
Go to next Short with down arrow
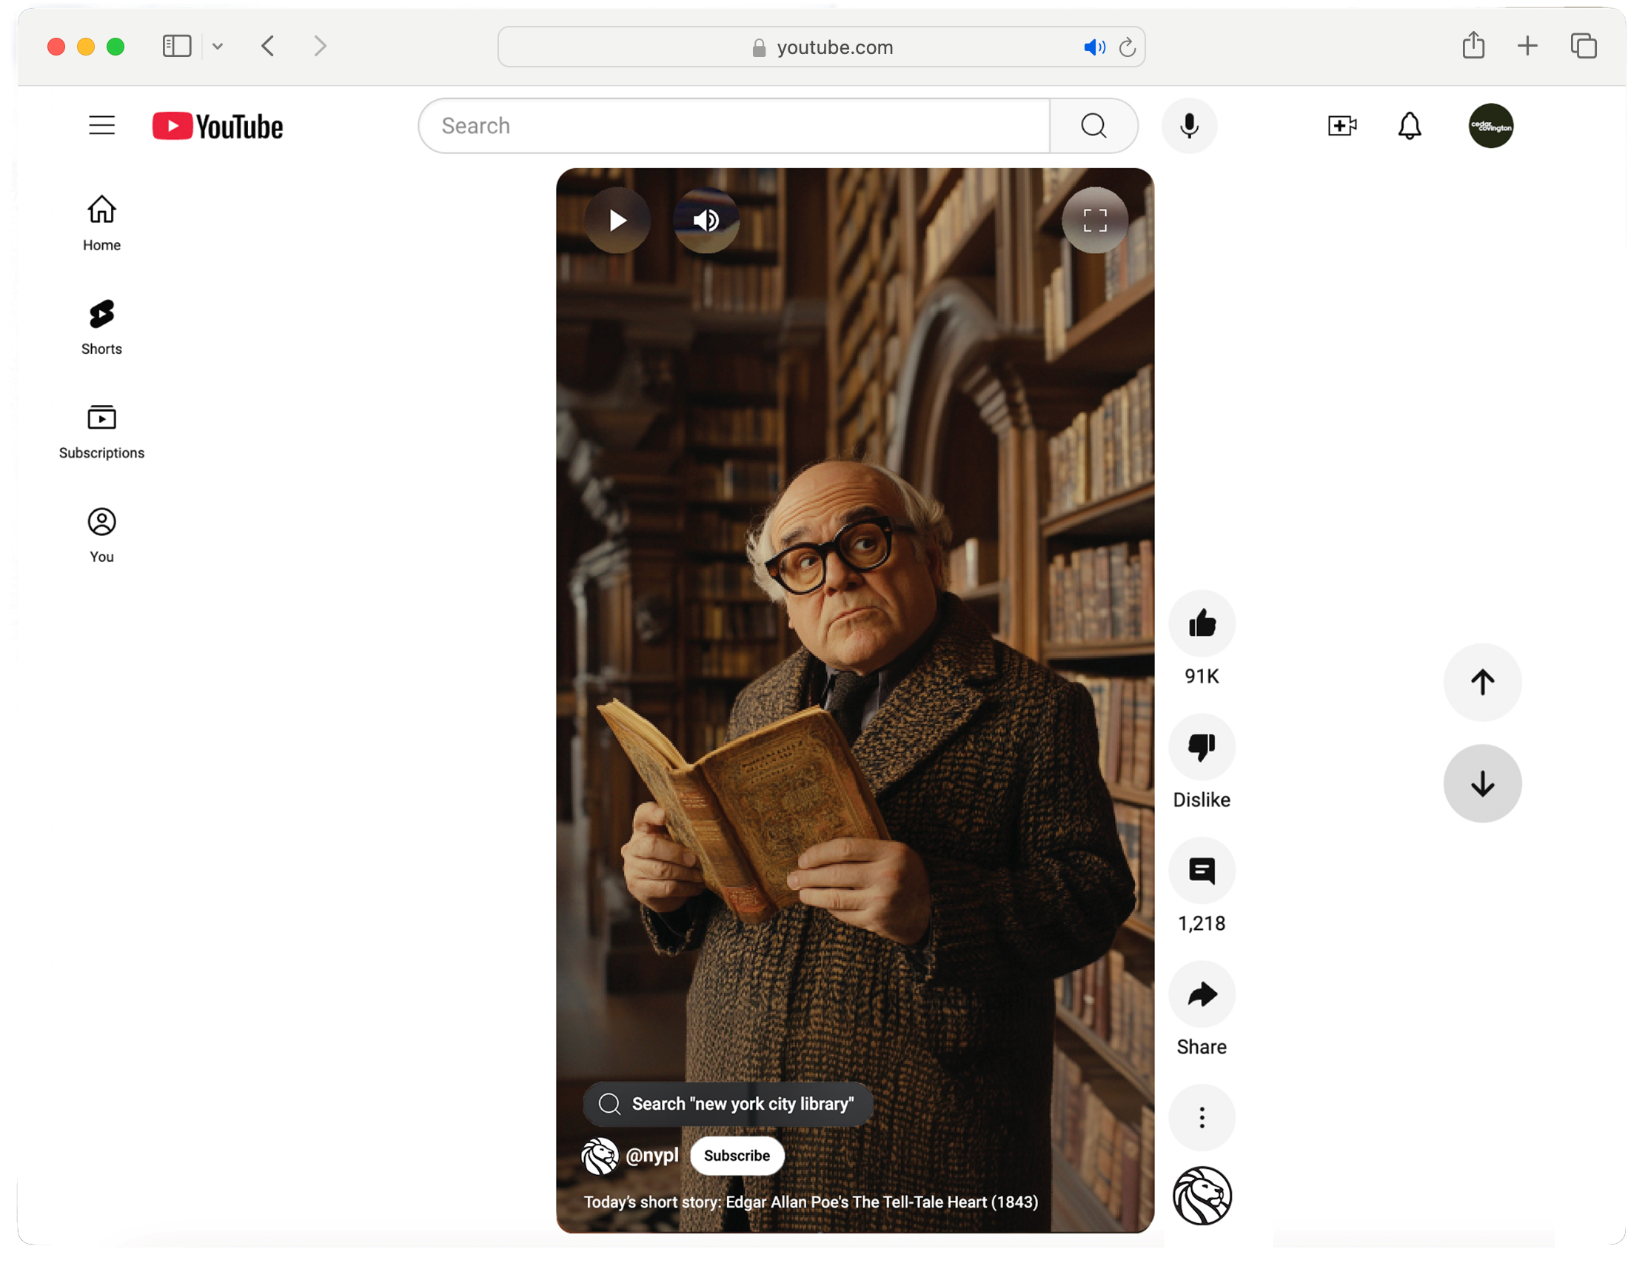[1481, 783]
